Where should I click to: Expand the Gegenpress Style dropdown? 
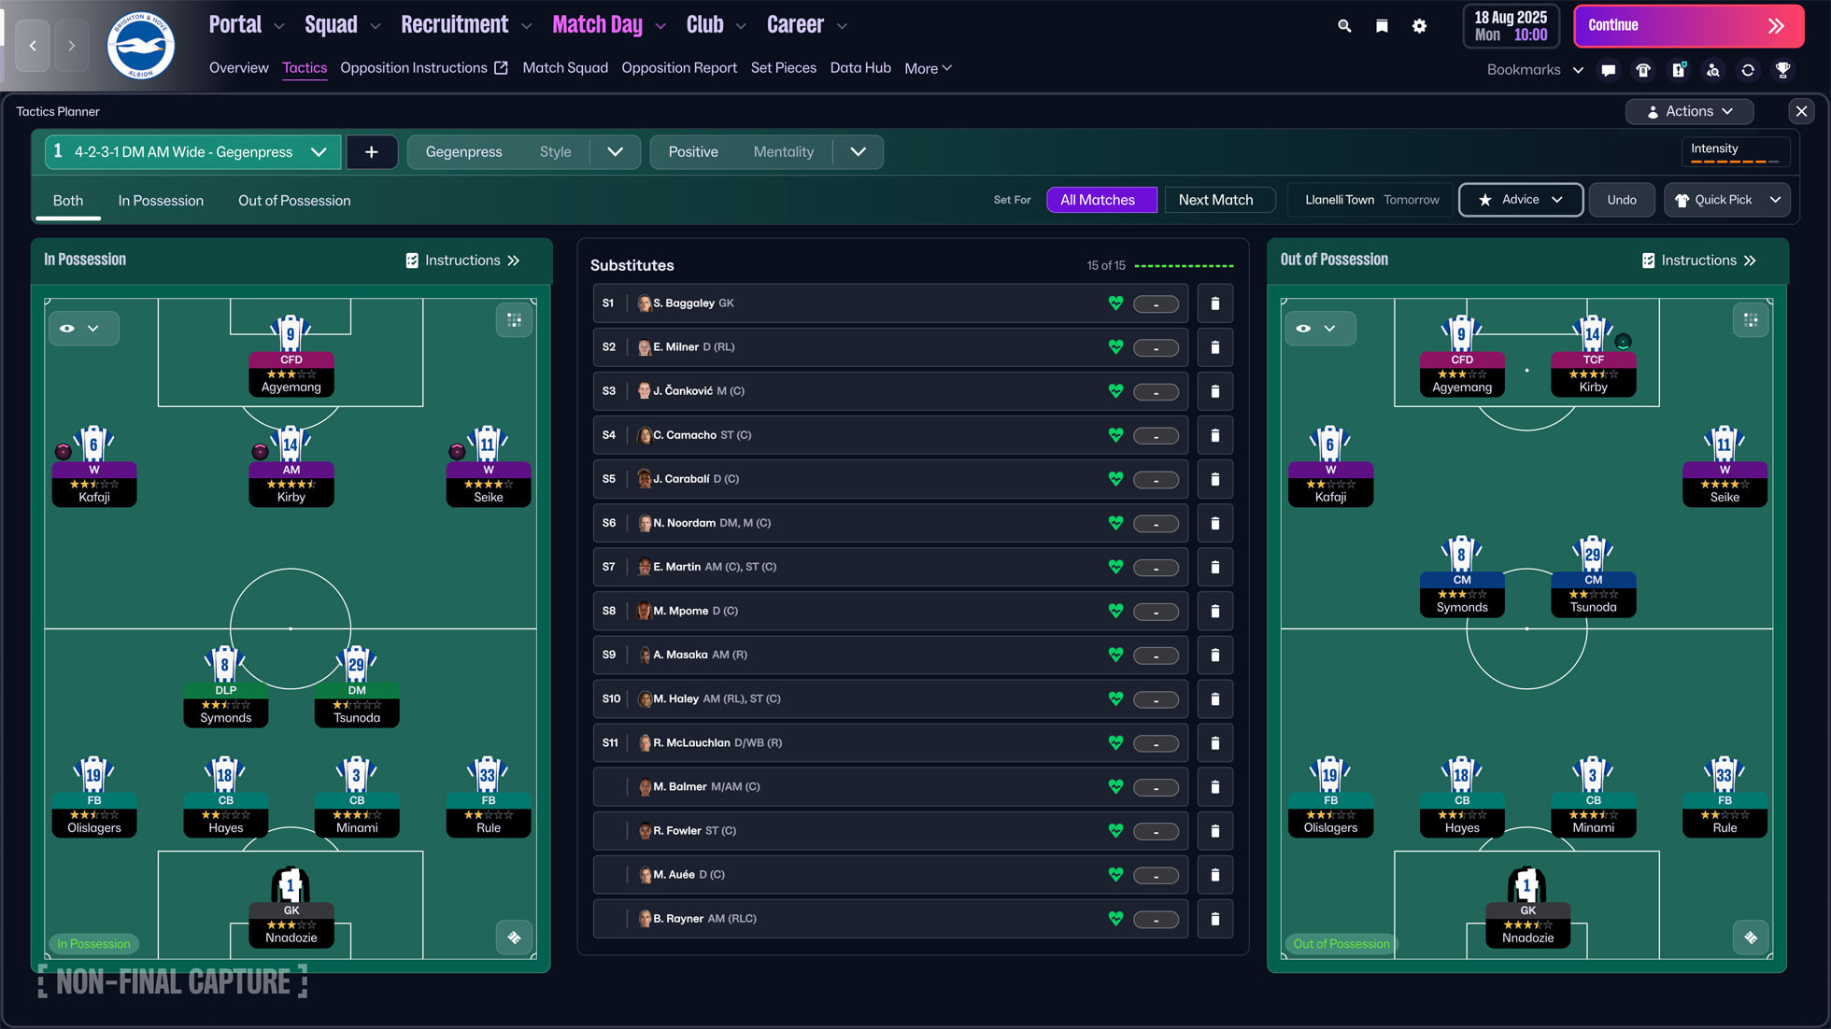pyautogui.click(x=615, y=152)
